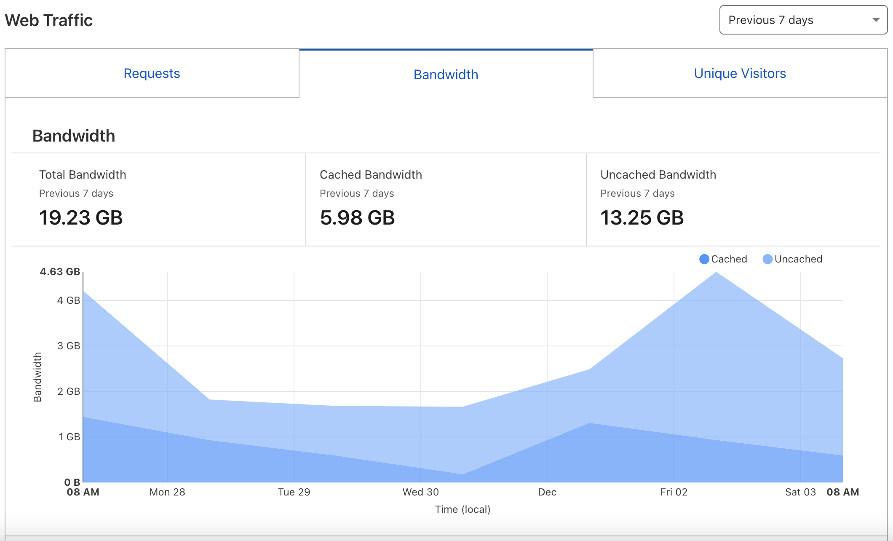Click the Wed 30 axis label

coord(420,492)
